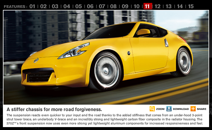This screenshot has height=130, width=212.
Task: Go to feature 09
Action: [x=125, y=6]
